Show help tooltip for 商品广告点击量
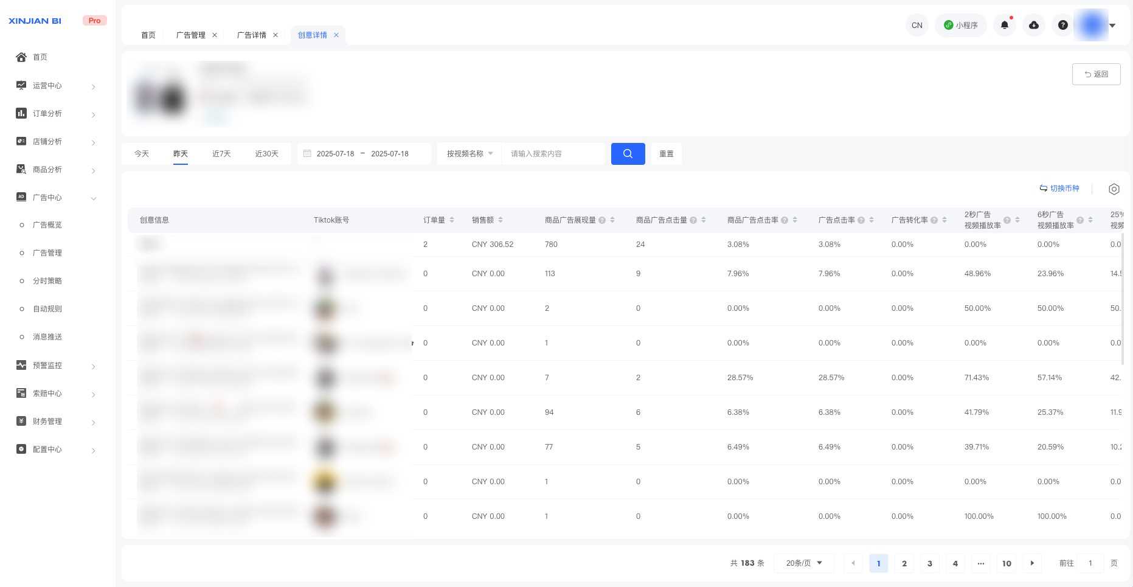 pyautogui.click(x=693, y=220)
